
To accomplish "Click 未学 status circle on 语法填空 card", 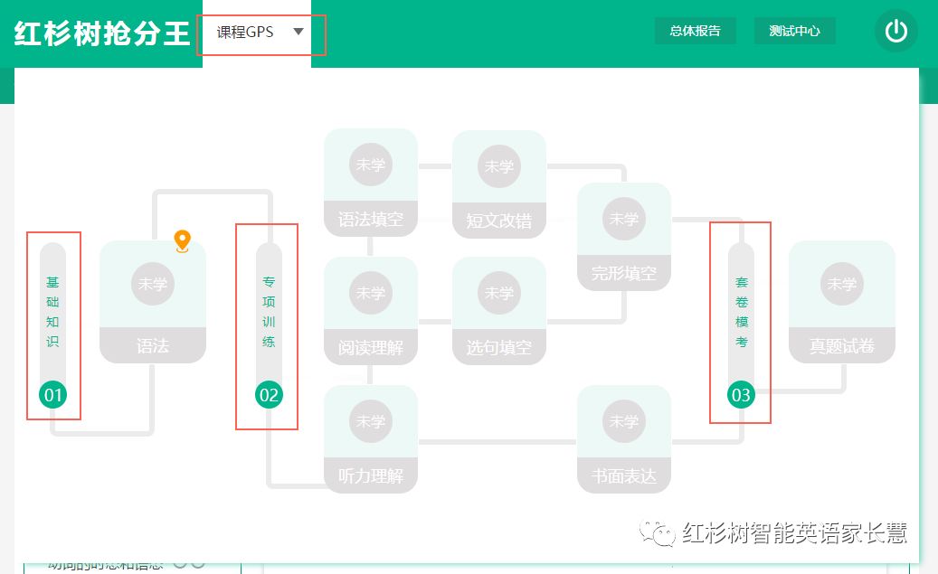I will [x=370, y=165].
